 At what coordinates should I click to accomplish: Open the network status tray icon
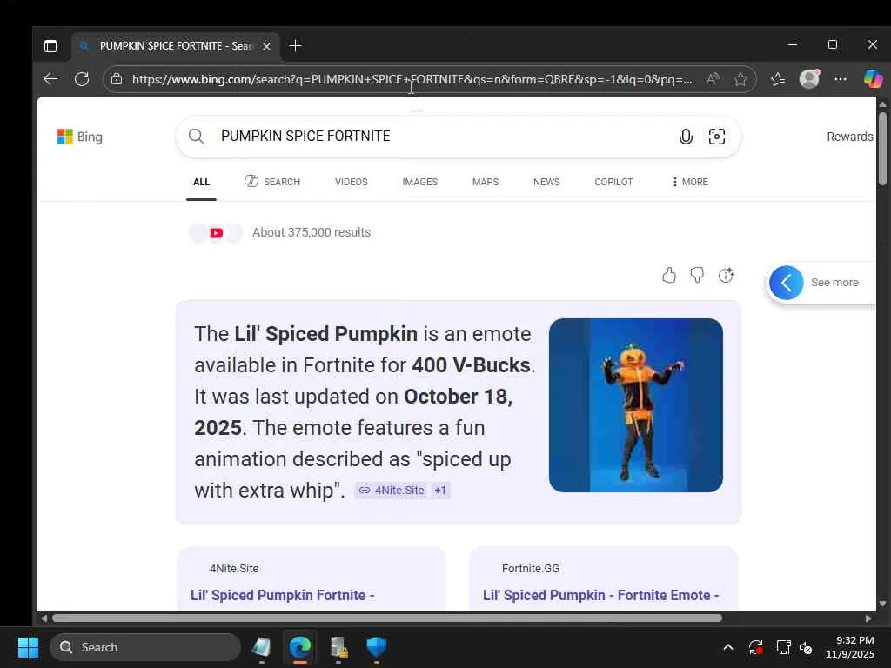tap(784, 647)
